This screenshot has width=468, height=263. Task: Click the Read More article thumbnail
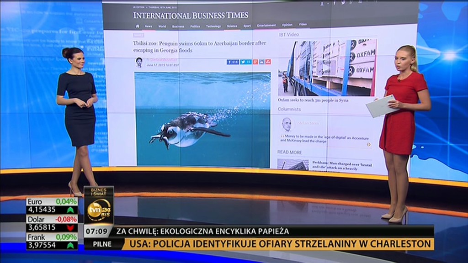(293, 164)
